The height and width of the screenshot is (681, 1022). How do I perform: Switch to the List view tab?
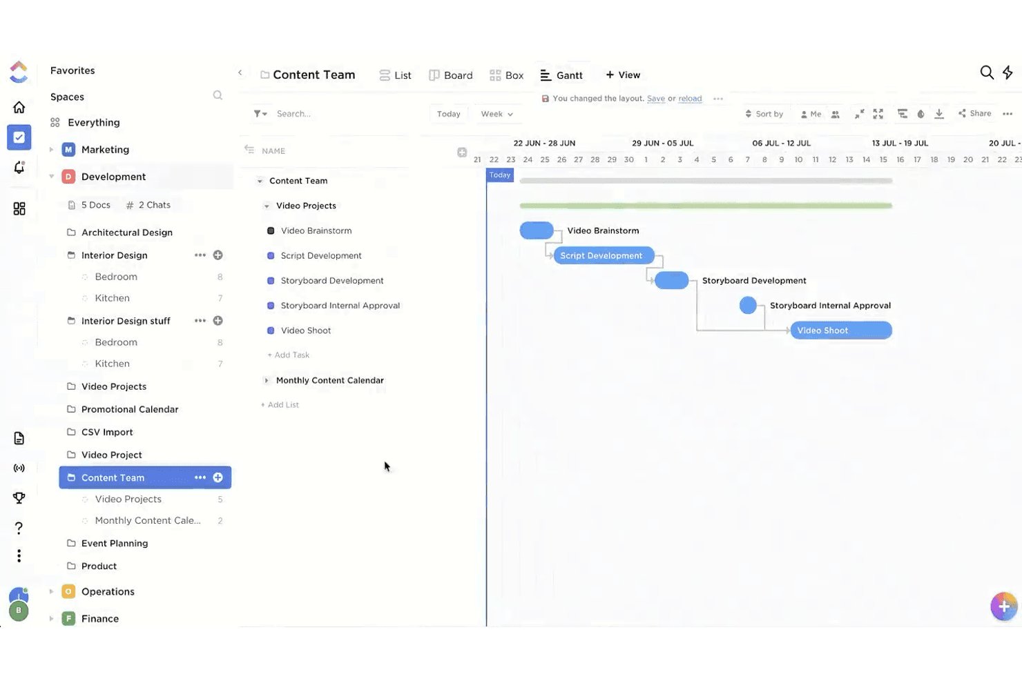click(395, 75)
